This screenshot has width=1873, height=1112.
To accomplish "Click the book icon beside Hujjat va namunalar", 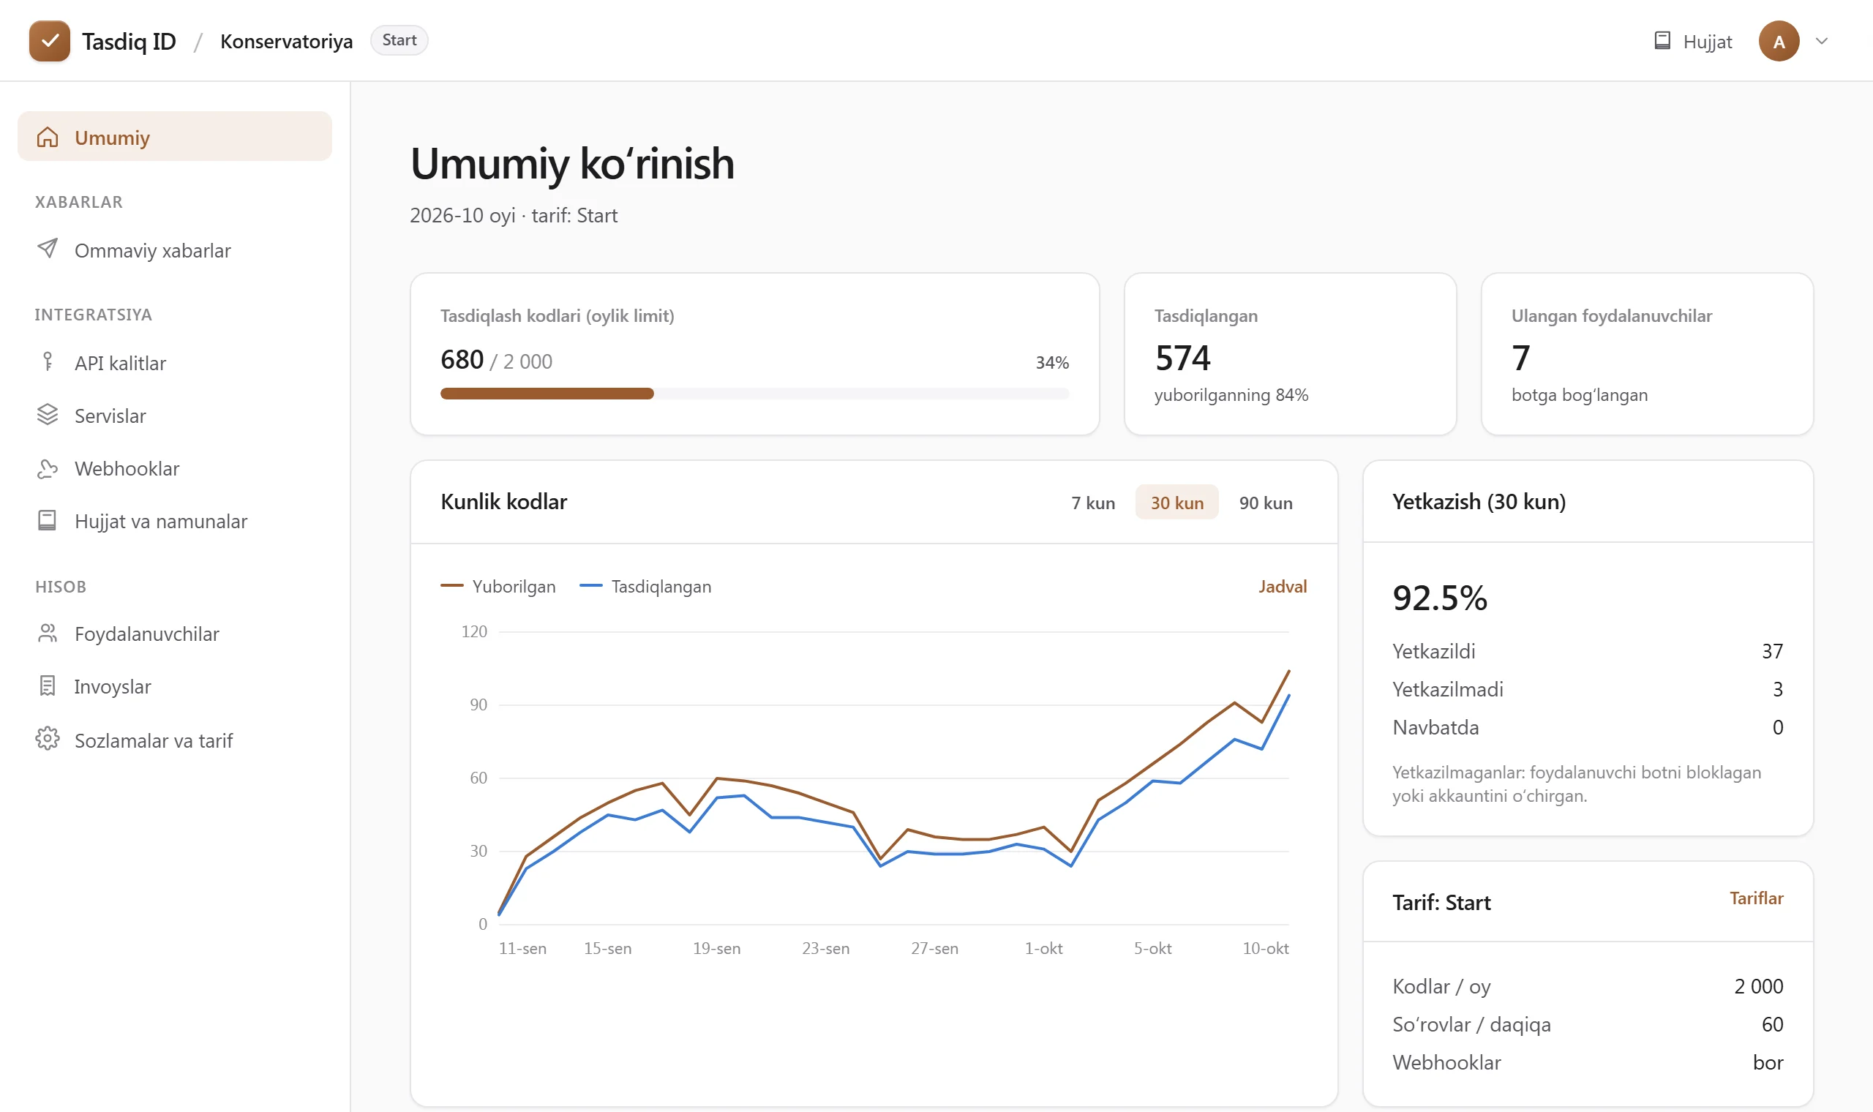I will [x=48, y=521].
